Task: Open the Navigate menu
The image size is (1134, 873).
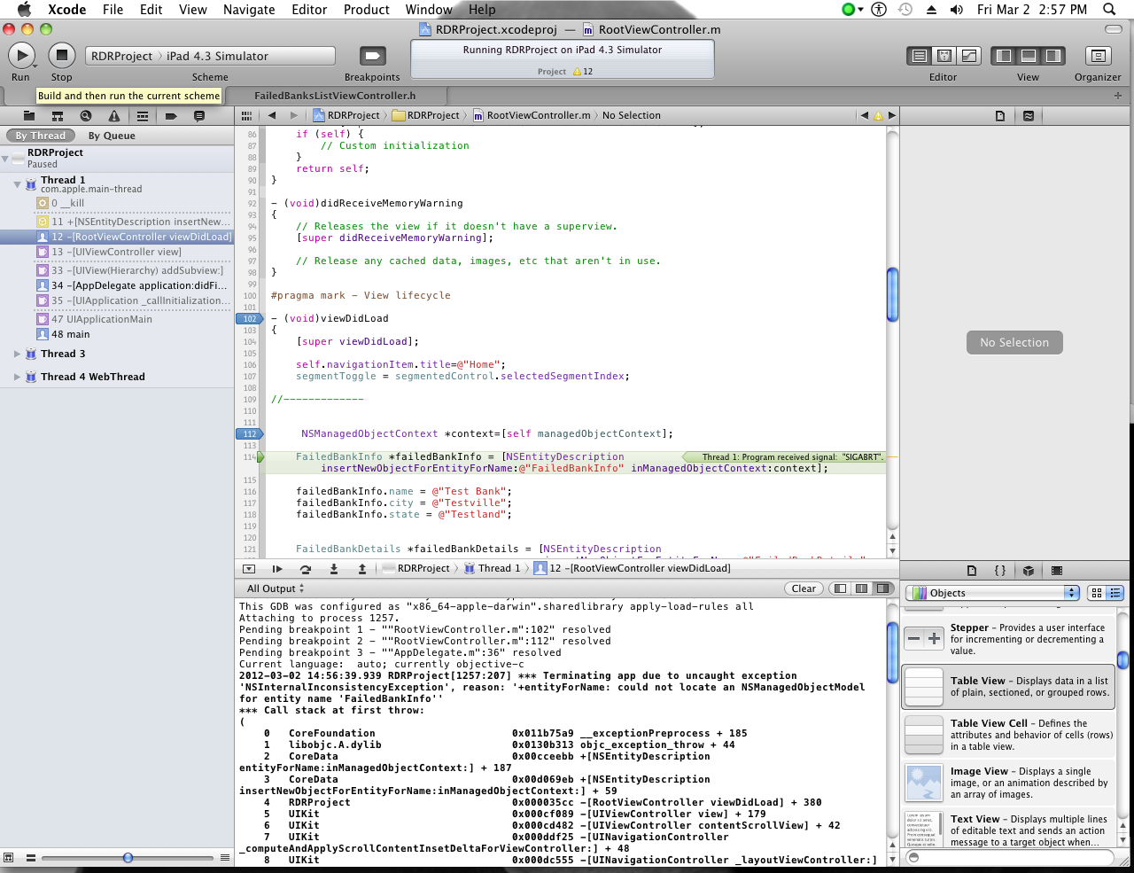Action: click(x=249, y=10)
